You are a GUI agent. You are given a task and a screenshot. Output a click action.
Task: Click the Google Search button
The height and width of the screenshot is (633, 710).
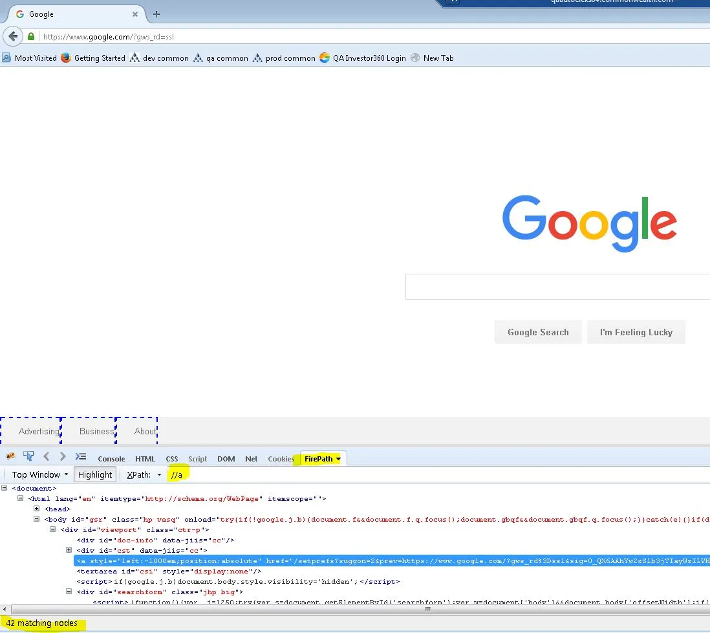(538, 332)
